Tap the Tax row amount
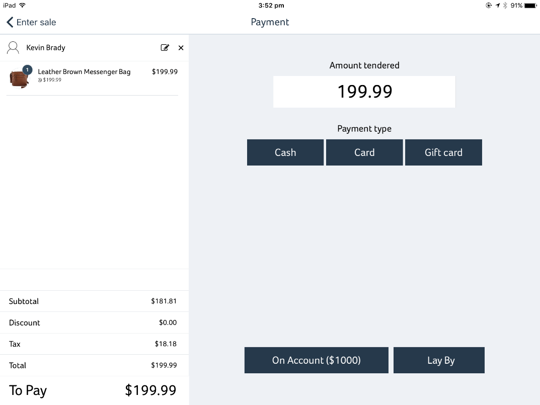The height and width of the screenshot is (405, 540). [x=166, y=344]
